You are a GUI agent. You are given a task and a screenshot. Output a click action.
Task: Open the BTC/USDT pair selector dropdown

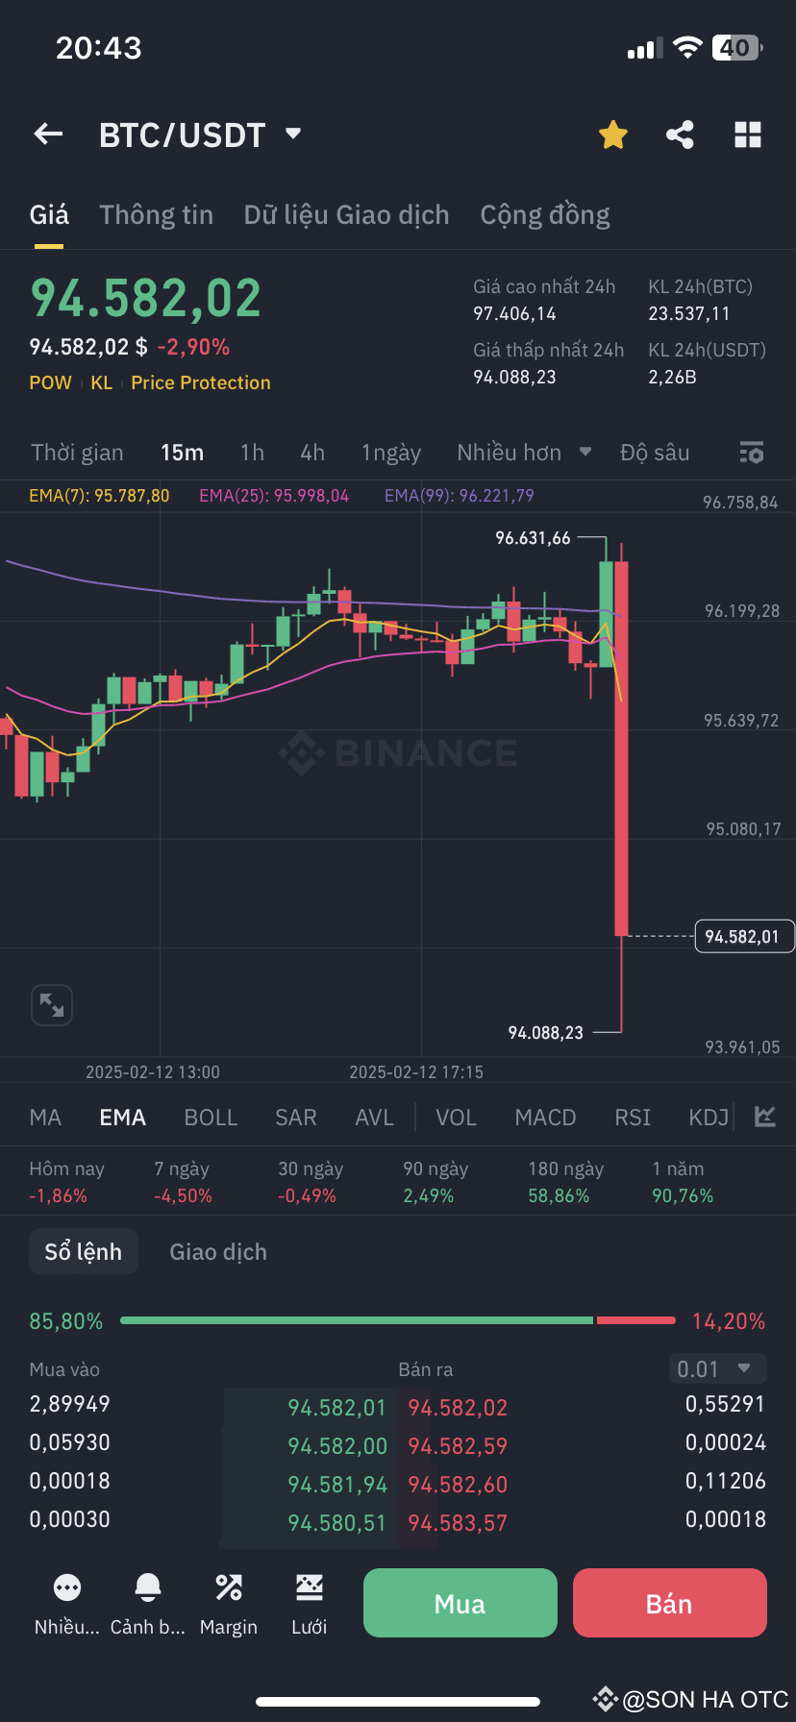coord(200,135)
